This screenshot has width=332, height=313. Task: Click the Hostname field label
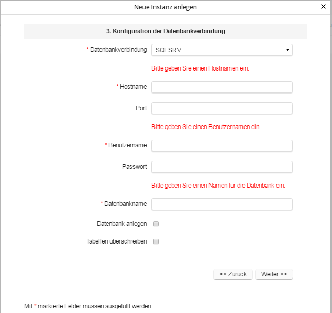(x=133, y=87)
